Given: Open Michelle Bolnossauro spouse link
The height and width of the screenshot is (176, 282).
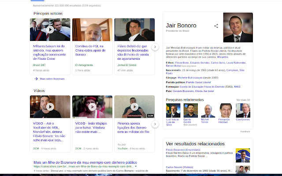Looking at the screenshot, I should click(190, 78).
